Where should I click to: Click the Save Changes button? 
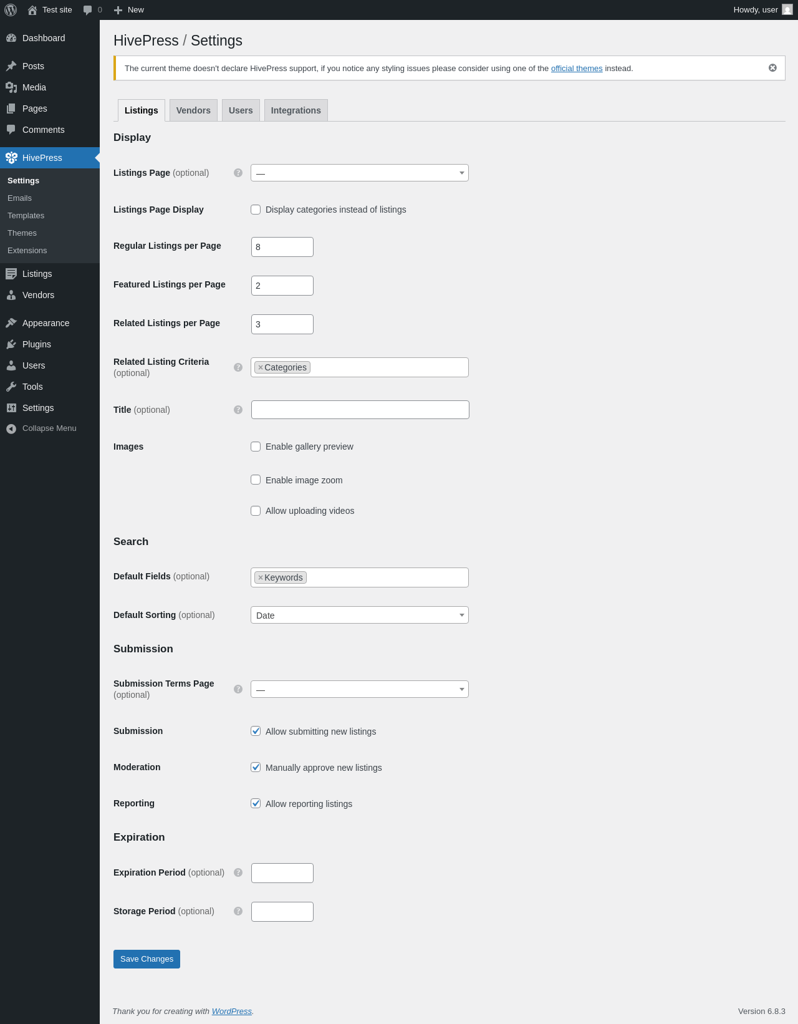147,959
